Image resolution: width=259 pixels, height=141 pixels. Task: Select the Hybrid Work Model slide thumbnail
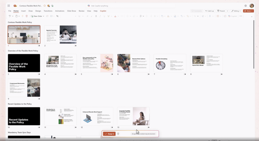click(x=206, y=63)
